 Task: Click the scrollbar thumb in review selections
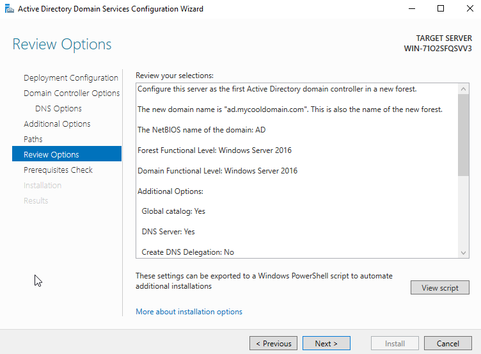[464, 133]
